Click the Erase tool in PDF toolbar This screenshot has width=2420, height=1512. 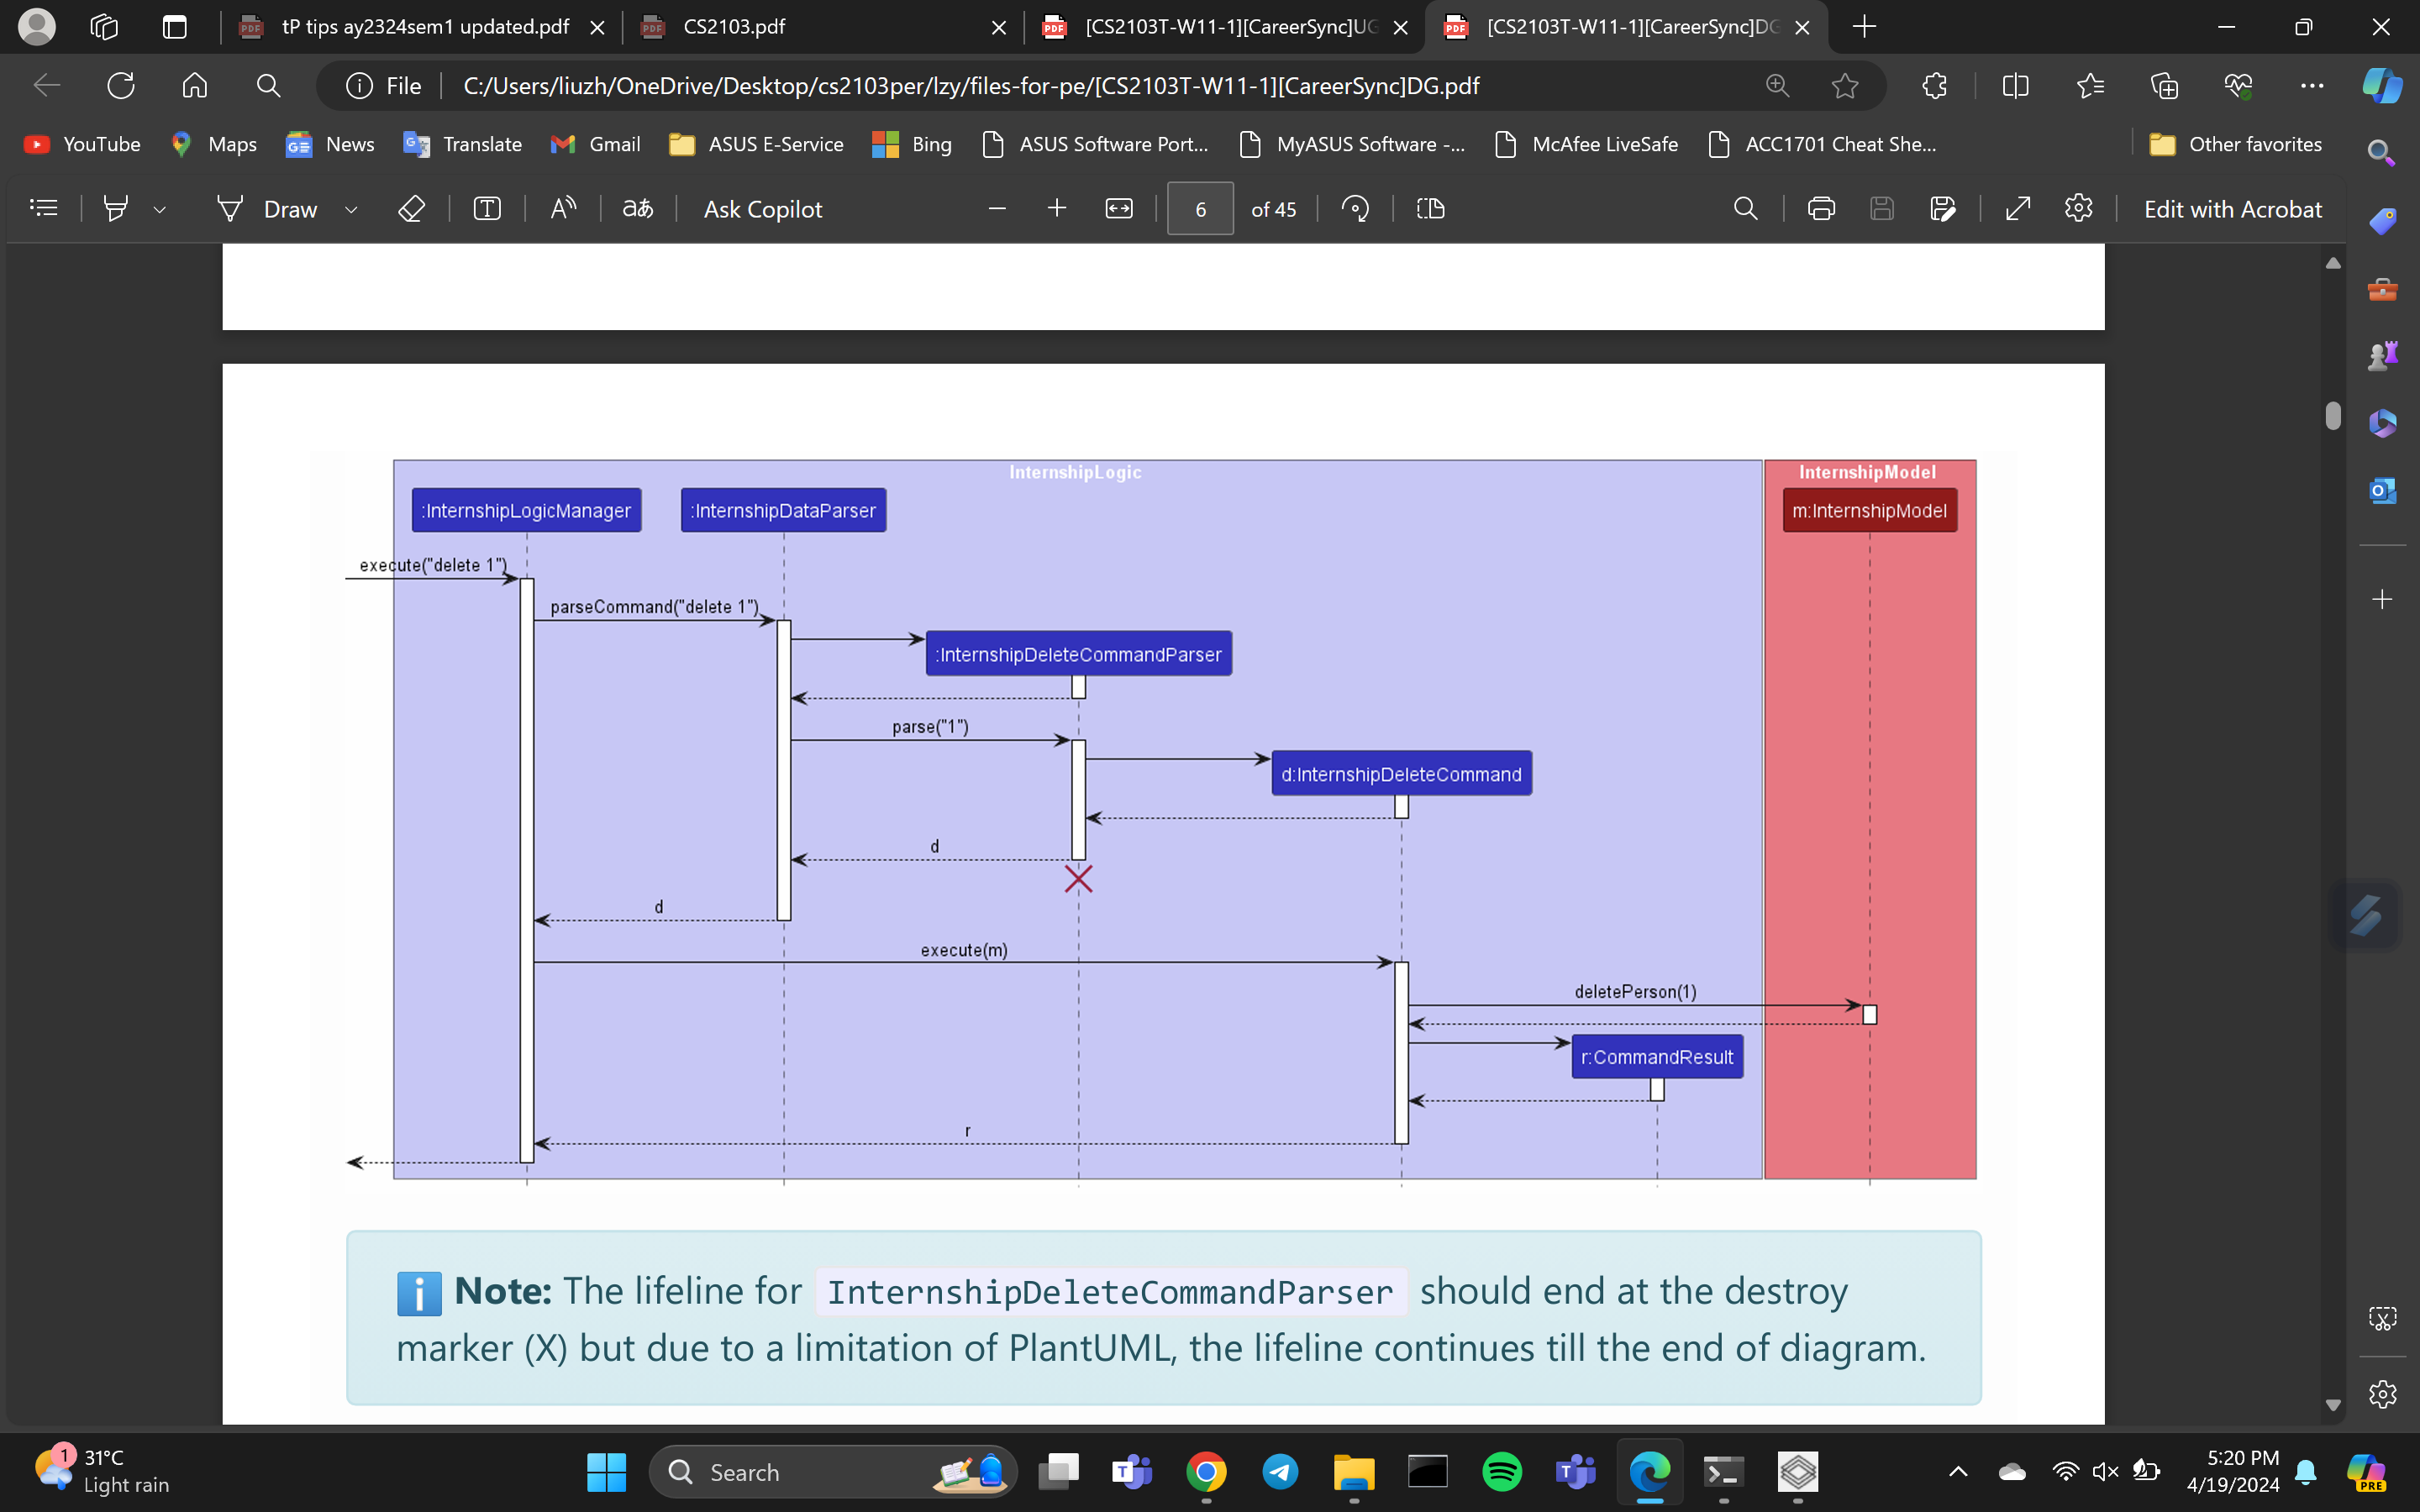[411, 209]
